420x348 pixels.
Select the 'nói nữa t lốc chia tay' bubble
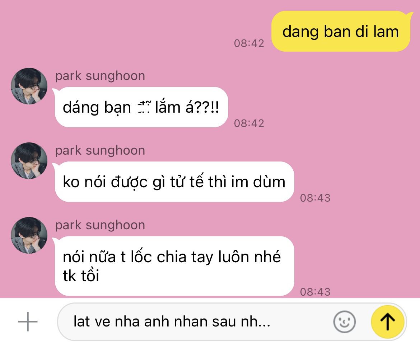point(174,266)
